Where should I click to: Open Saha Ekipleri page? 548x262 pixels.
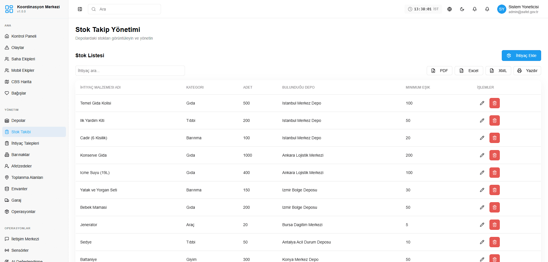[x=34, y=59]
